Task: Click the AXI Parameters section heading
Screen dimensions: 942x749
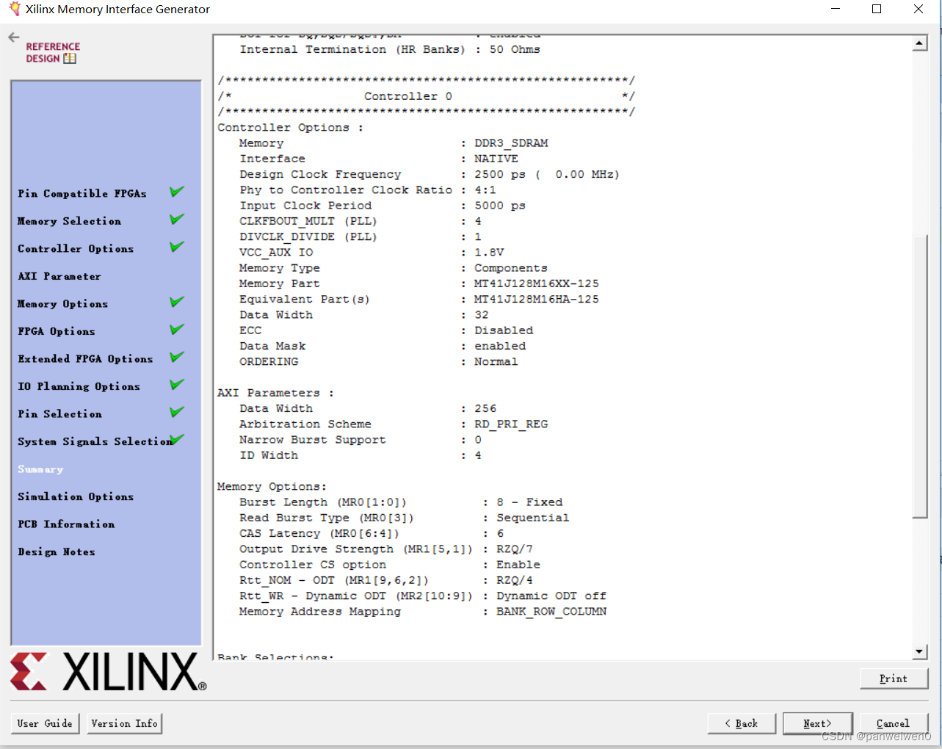Action: [x=275, y=393]
